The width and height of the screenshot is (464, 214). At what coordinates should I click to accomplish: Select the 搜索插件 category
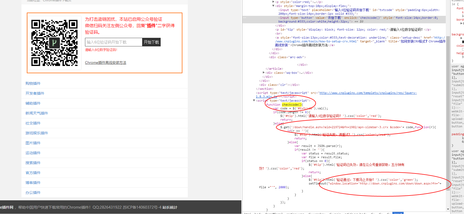(33, 163)
